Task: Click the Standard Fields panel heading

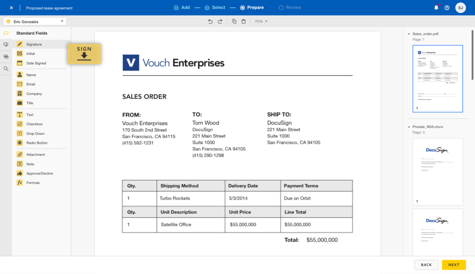Action: click(32, 33)
